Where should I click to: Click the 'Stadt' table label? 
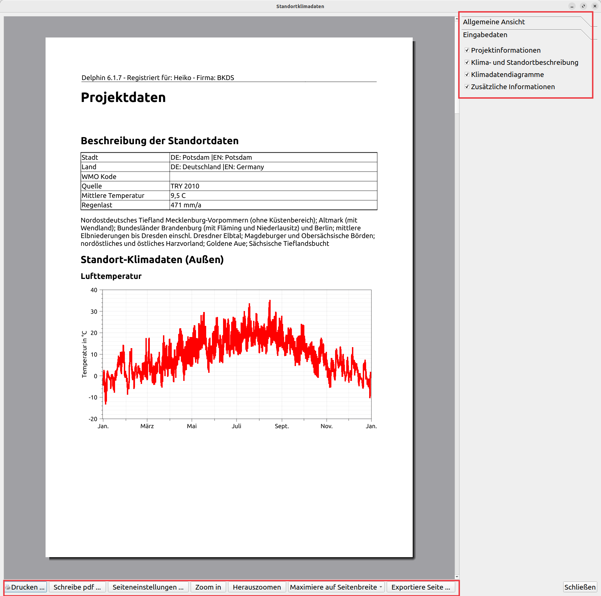click(90, 157)
